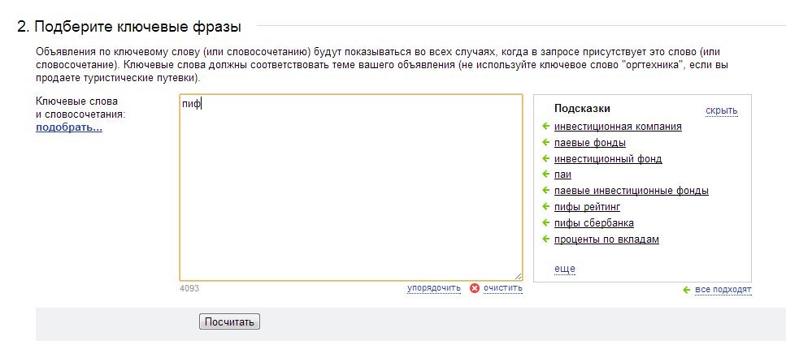Open keyword picker 'подобрать...'
This screenshot has width=786, height=345.
pos(69,127)
